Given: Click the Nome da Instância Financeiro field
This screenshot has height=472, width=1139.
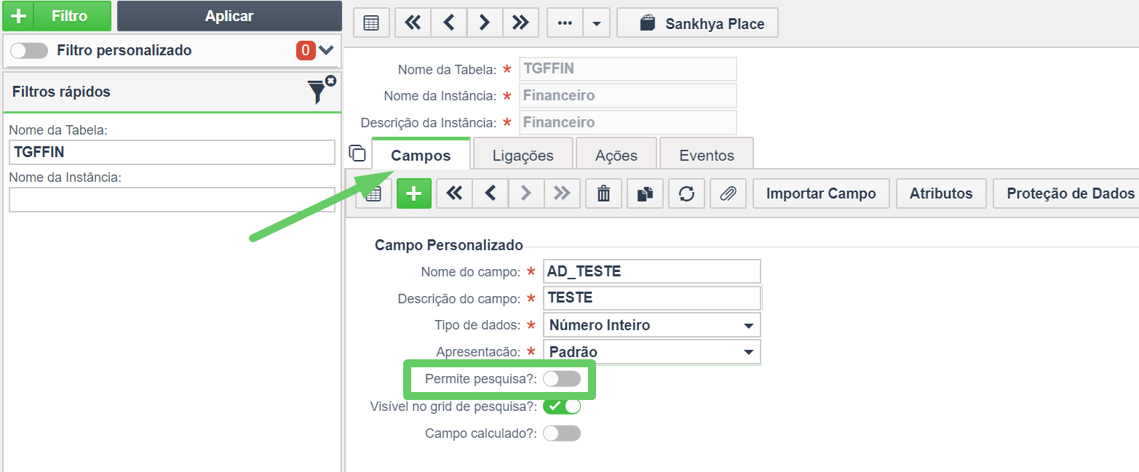Looking at the screenshot, I should pyautogui.click(x=627, y=95).
